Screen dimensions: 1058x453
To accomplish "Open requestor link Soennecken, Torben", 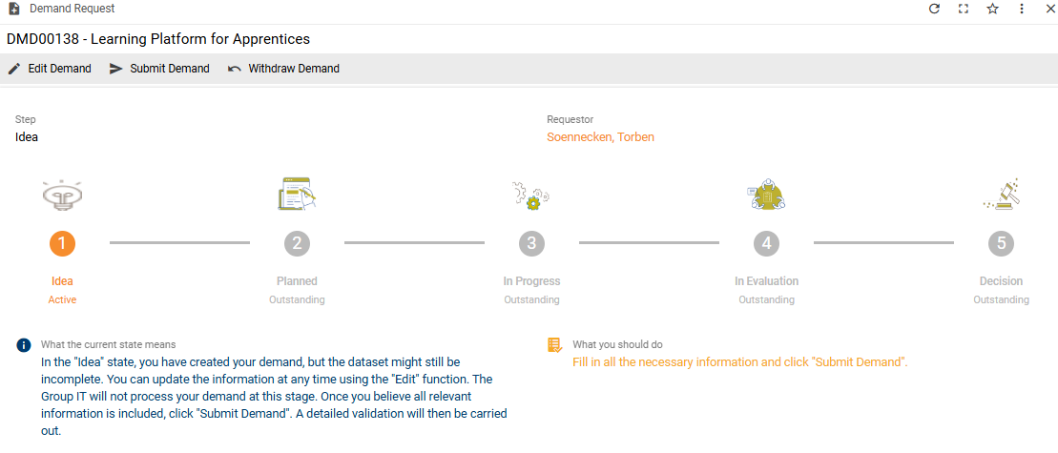I will [x=600, y=136].
